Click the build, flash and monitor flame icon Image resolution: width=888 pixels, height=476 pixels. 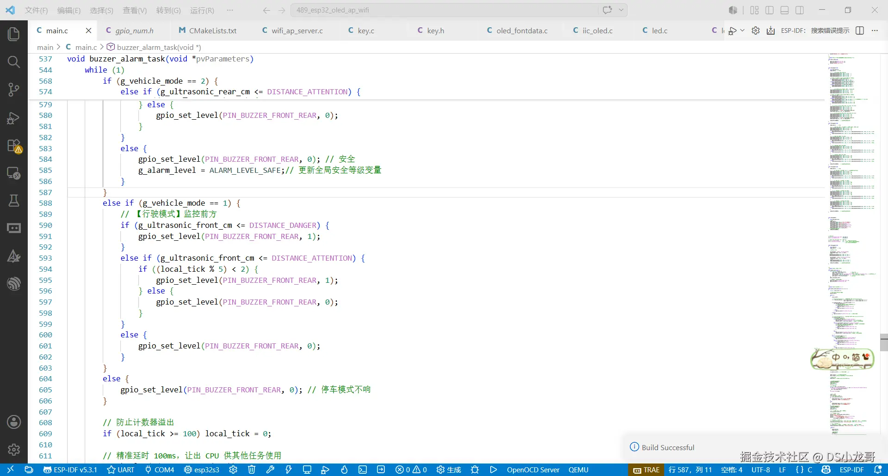tap(344, 470)
